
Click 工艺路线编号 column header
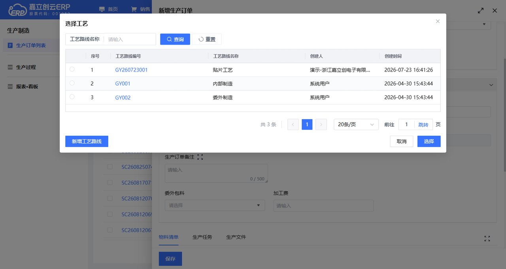tap(128, 56)
